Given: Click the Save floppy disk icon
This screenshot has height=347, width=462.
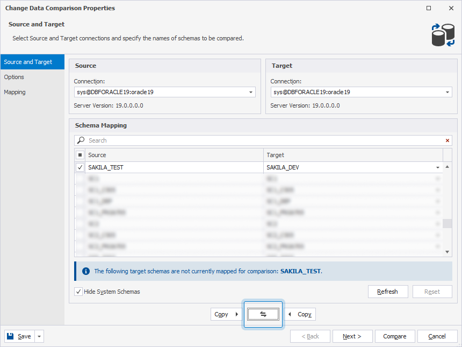Looking at the screenshot, I should tap(10, 336).
